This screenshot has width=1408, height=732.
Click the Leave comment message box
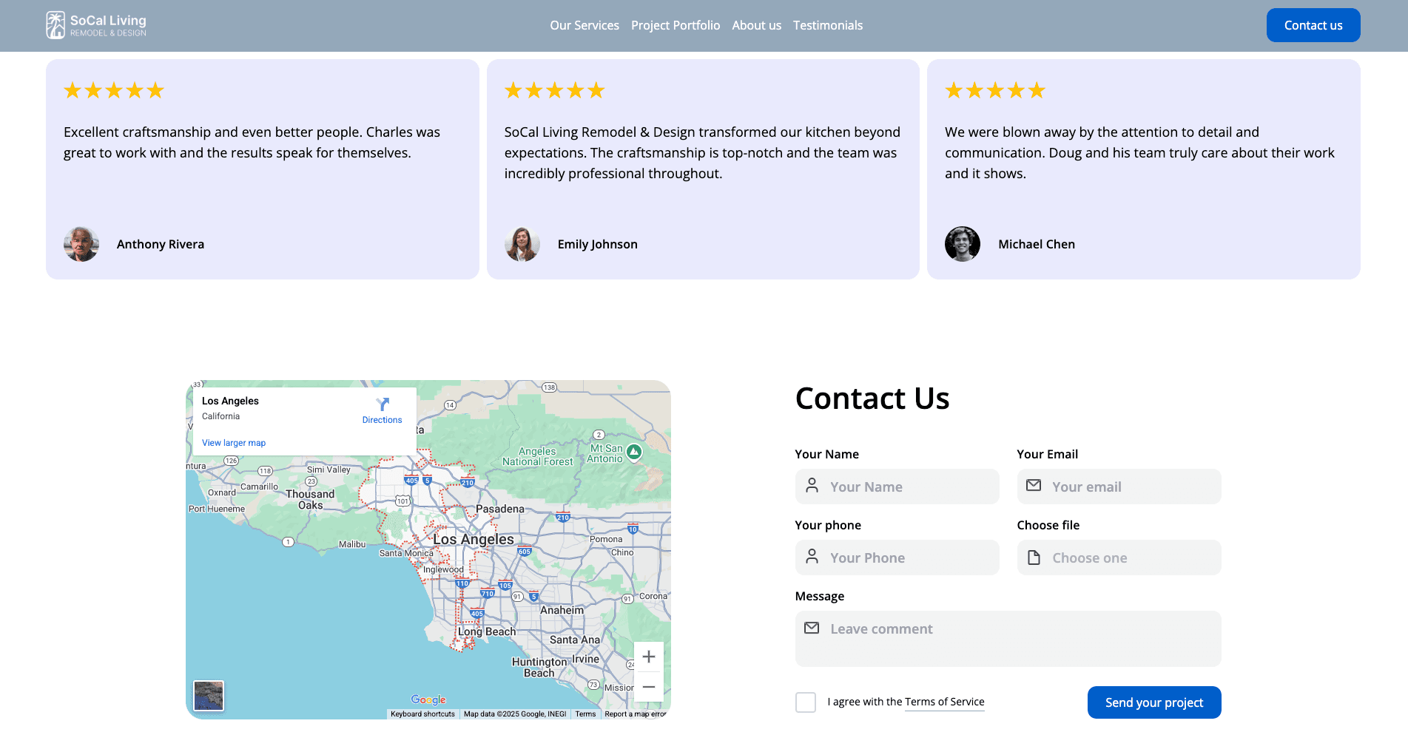tap(1008, 639)
